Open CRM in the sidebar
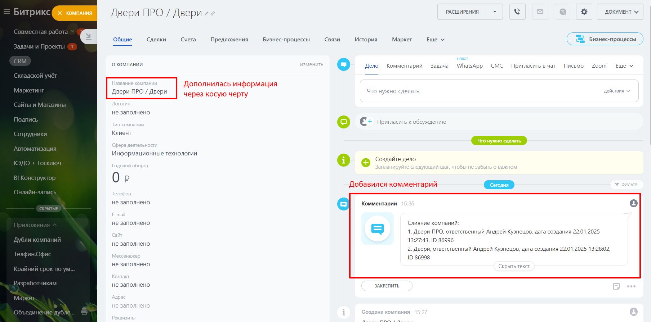Screen dimensions: 651x322 (20, 61)
